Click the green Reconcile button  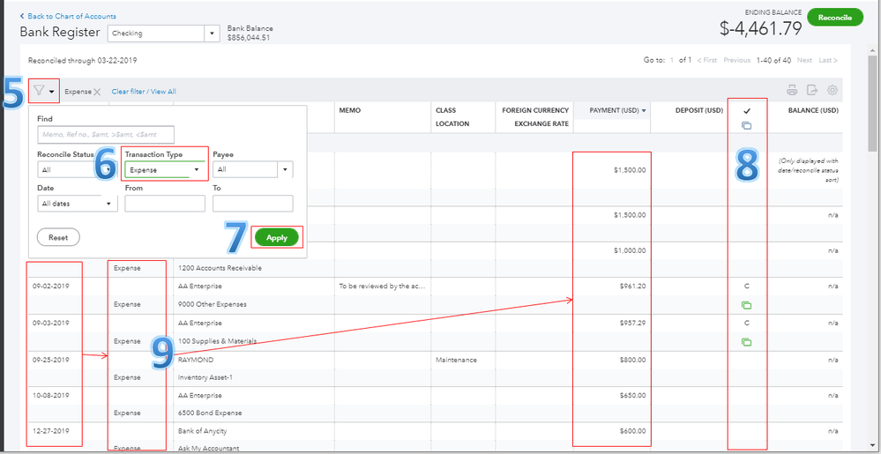point(834,18)
